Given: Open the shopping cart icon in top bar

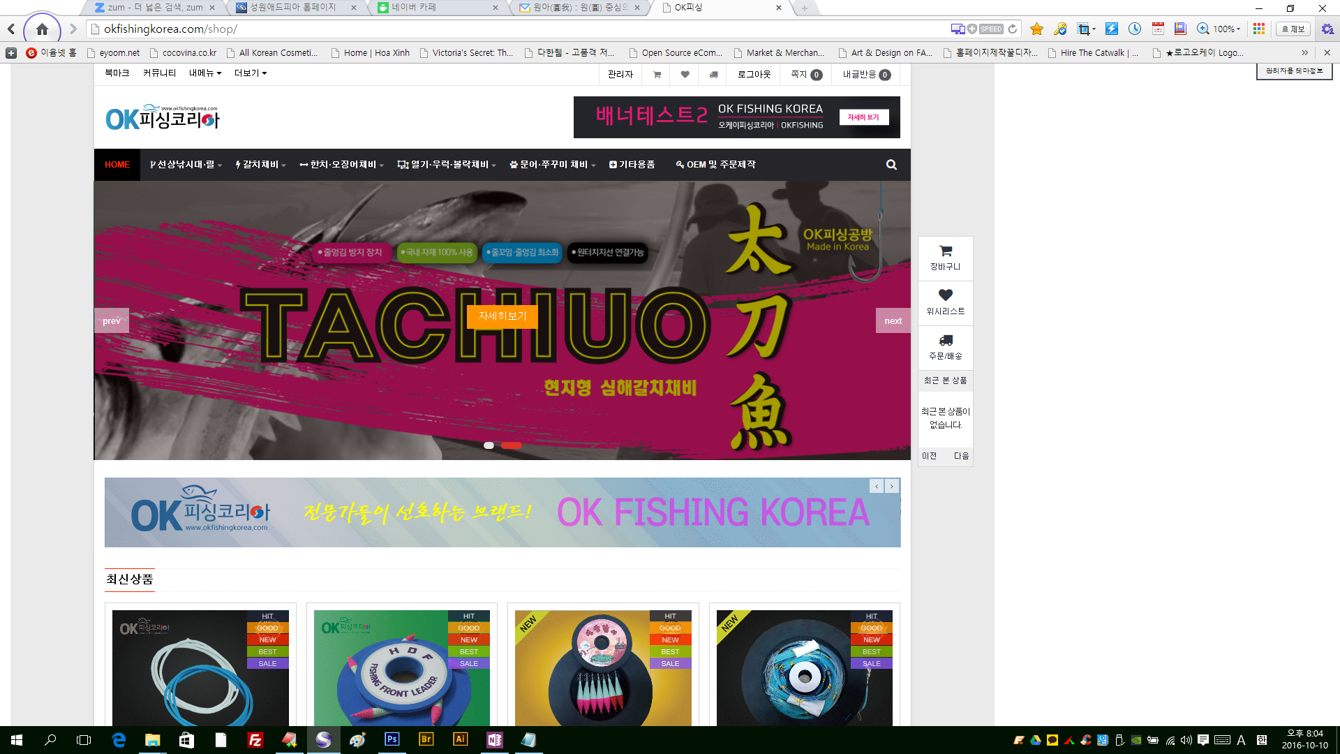Looking at the screenshot, I should pos(657,75).
